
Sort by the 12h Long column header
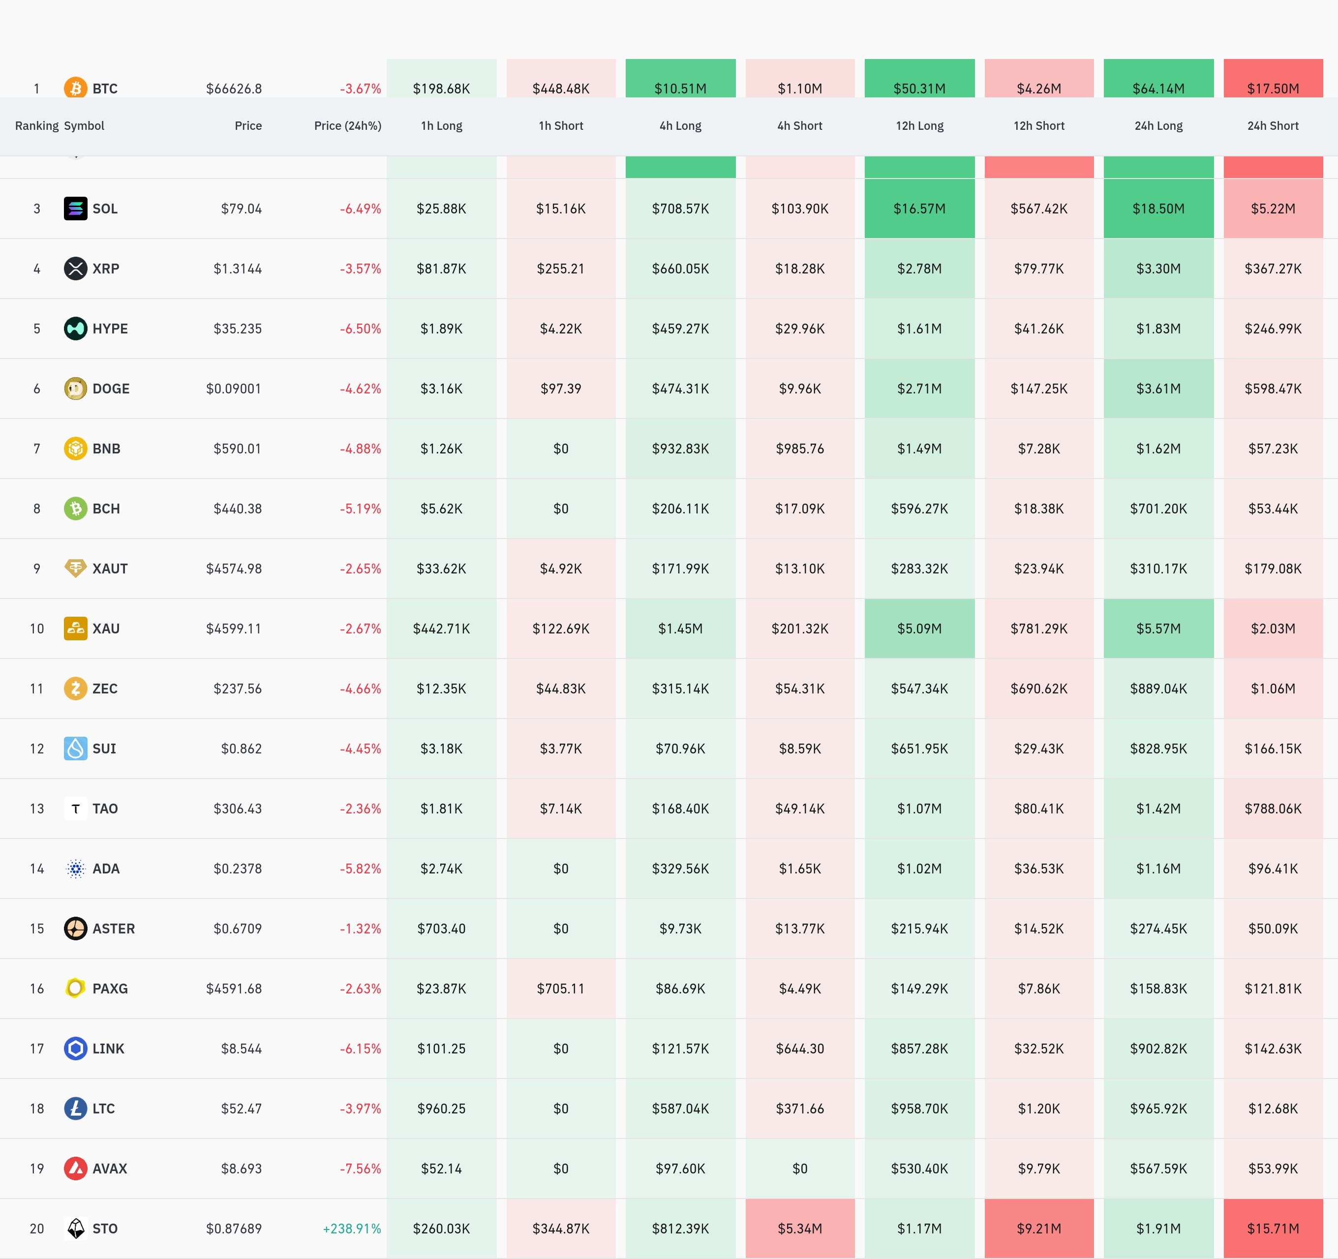(x=919, y=126)
